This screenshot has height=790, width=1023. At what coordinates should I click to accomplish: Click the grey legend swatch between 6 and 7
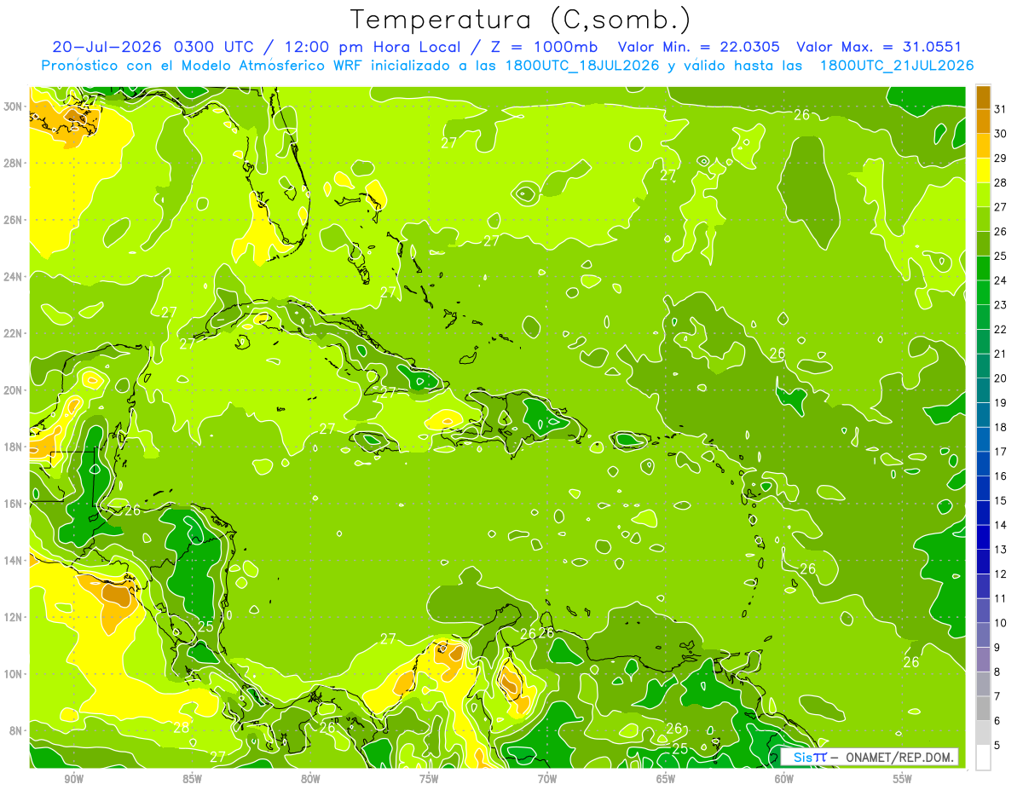point(983,709)
